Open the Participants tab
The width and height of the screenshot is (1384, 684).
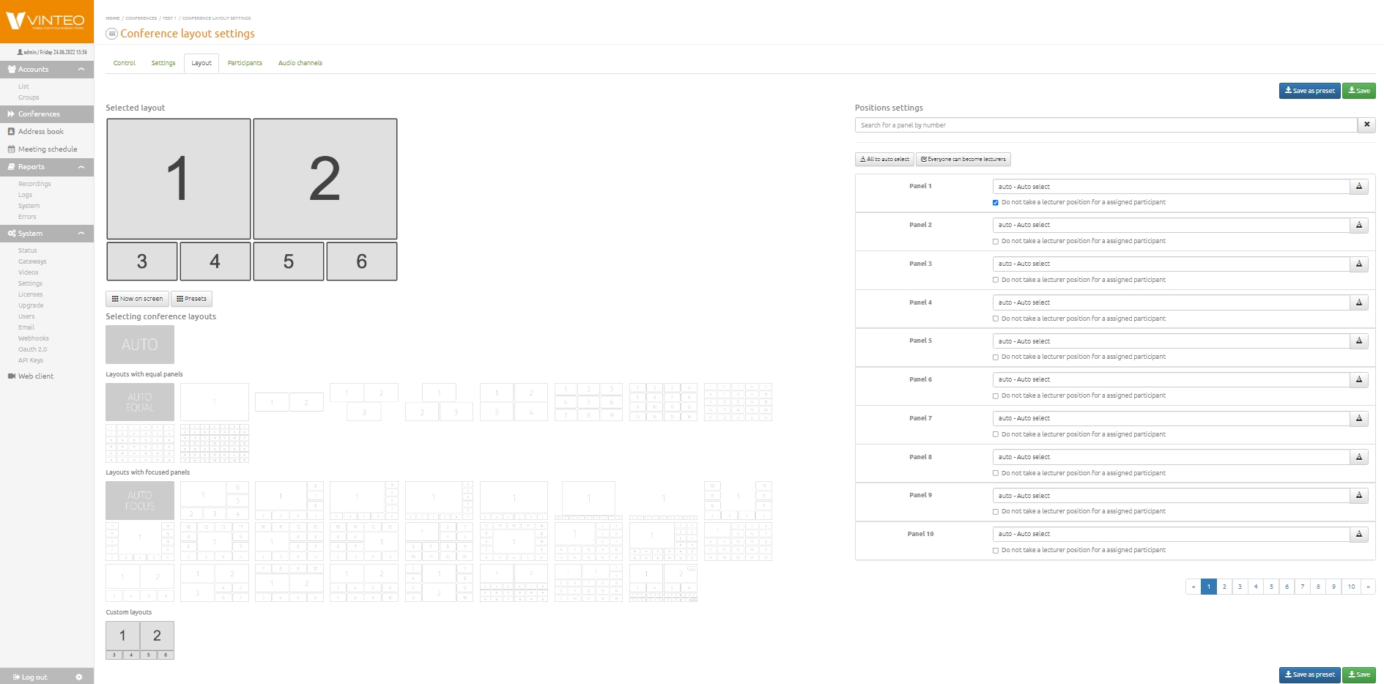coord(245,63)
